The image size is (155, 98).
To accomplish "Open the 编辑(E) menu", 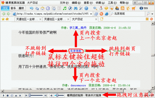I will [x=76, y=3].
